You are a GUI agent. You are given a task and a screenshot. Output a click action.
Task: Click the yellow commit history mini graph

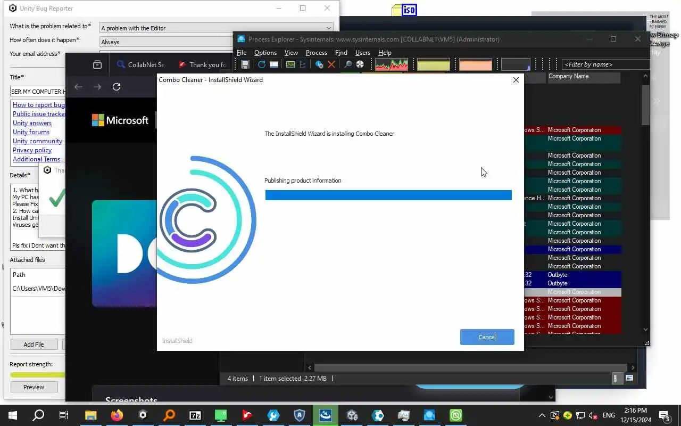coord(434,64)
